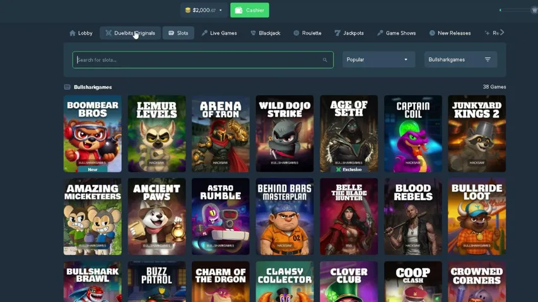Viewport: 538px width, 302px height.
Task: Open the New Releases tab
Action: click(450, 33)
